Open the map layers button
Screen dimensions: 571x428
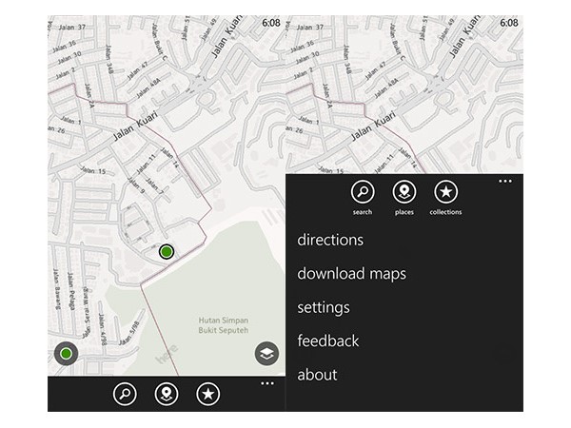point(267,354)
